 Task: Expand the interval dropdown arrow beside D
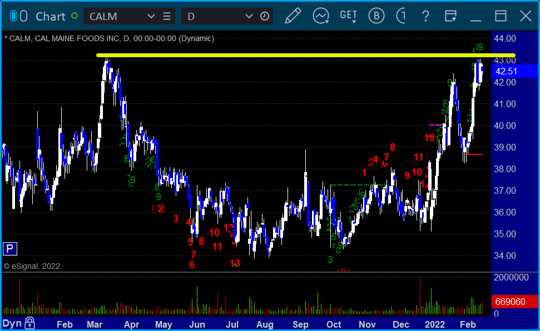coord(249,16)
